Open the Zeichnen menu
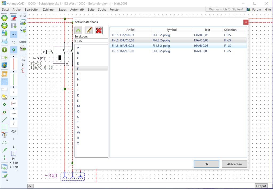 (x=49, y=10)
